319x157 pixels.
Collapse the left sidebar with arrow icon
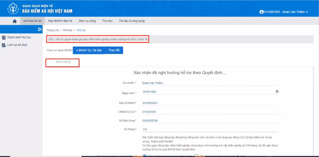(40, 29)
